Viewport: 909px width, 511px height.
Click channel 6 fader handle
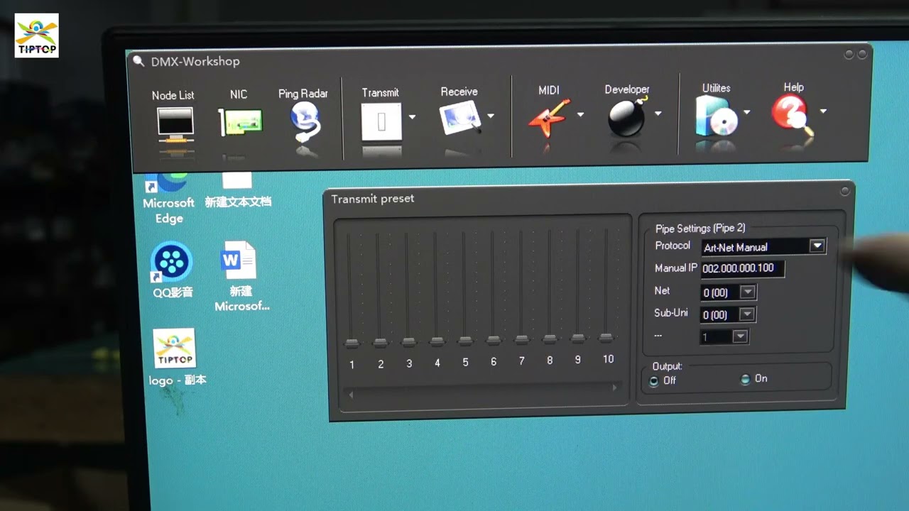[494, 340]
